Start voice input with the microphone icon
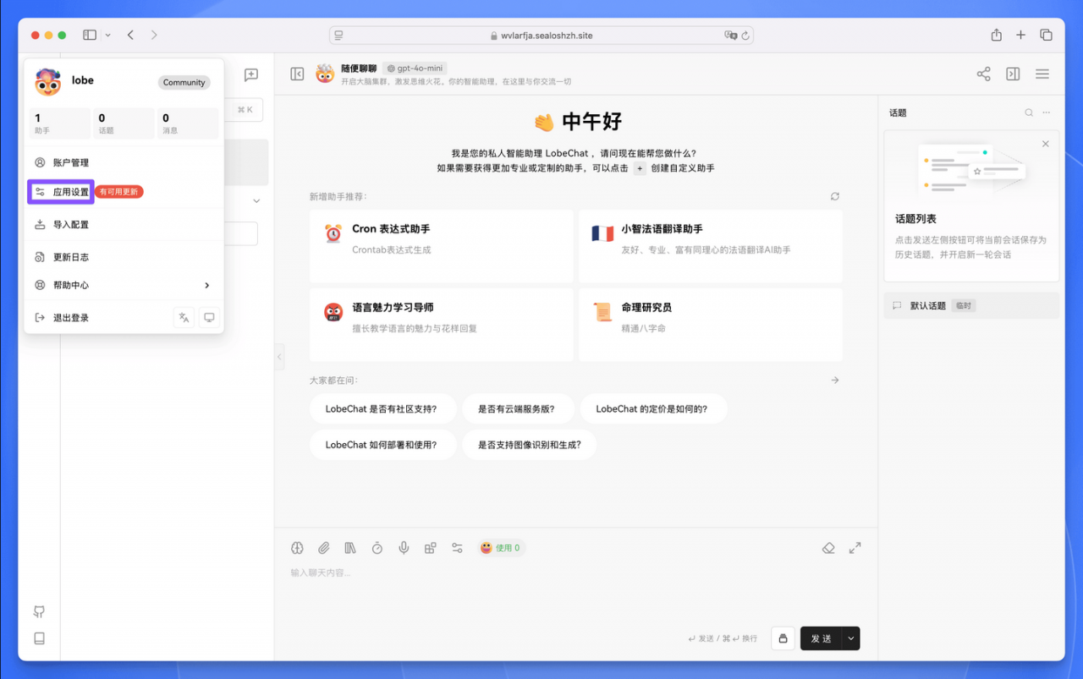1083x679 pixels. point(404,548)
